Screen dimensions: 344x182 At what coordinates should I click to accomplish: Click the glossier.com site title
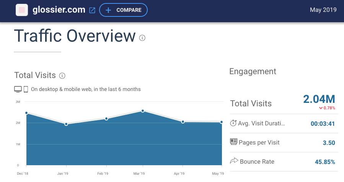pyautogui.click(x=59, y=10)
